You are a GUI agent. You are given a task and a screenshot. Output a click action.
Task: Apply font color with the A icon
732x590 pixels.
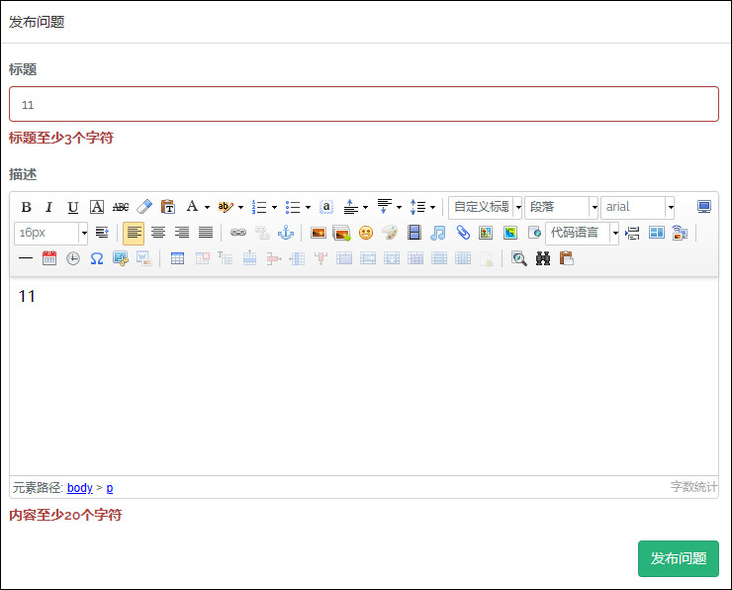click(192, 207)
